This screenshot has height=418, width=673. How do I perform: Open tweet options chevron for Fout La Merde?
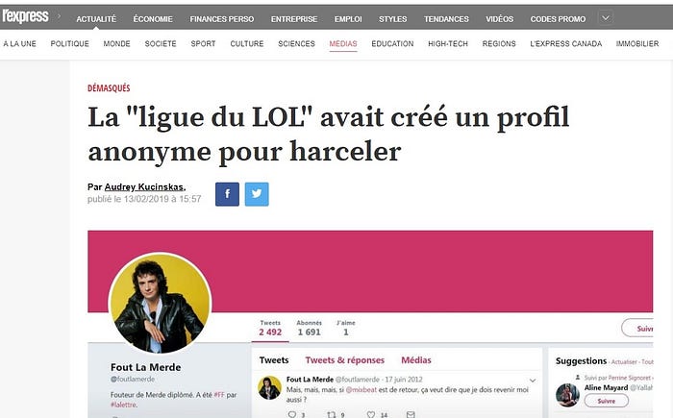pos(533,381)
